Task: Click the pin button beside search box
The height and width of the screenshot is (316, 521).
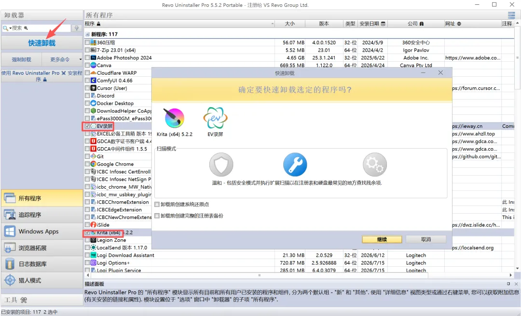Action: click(x=76, y=28)
